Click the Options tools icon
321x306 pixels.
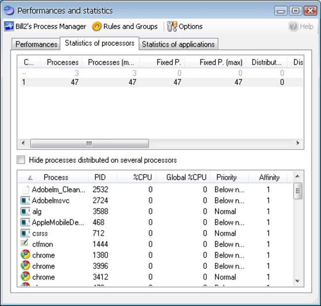[172, 26]
